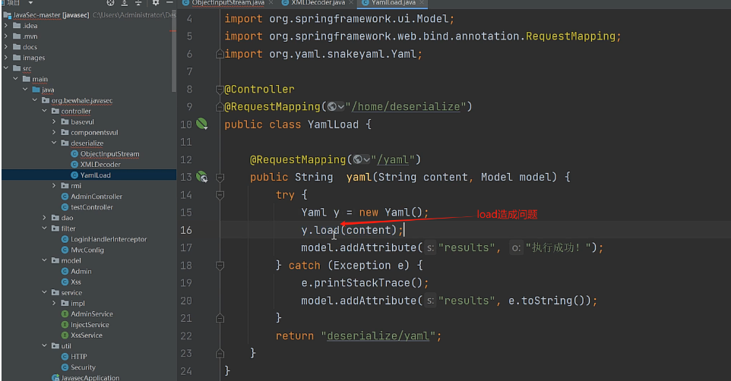
Task: Fold the try block on line 14
Action: pos(220,194)
